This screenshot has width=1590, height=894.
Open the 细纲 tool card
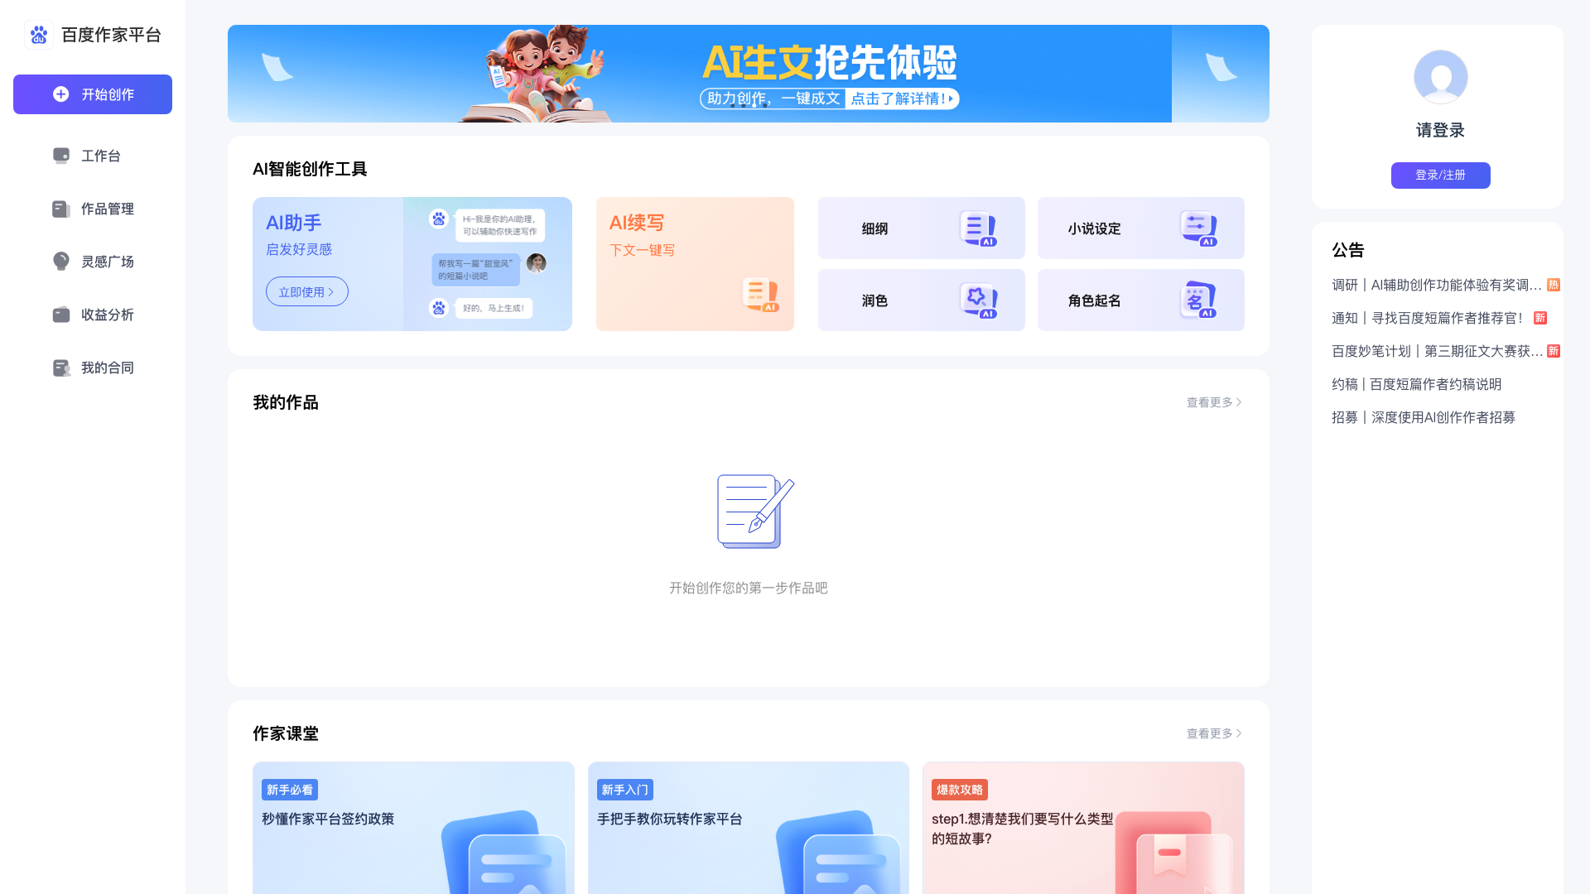(922, 228)
